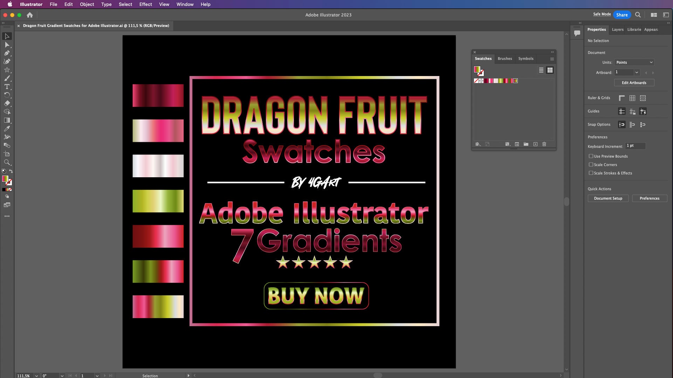
Task: Open the zoom level dropdown
Action: [36, 376]
